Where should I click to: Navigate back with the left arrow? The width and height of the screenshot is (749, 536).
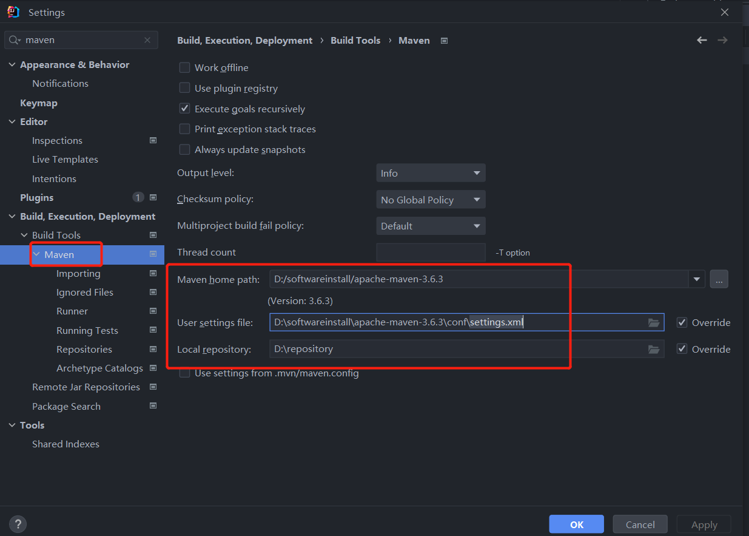pyautogui.click(x=702, y=40)
